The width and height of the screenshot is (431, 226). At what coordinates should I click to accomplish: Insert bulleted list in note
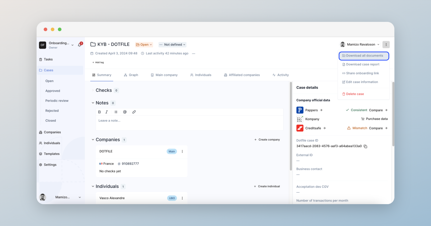[x=116, y=112]
